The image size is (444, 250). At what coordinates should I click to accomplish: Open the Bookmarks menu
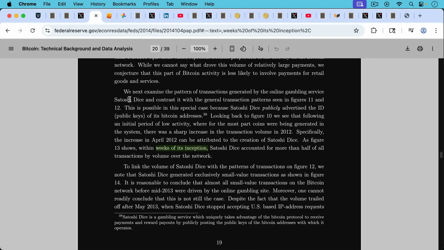coord(124,4)
